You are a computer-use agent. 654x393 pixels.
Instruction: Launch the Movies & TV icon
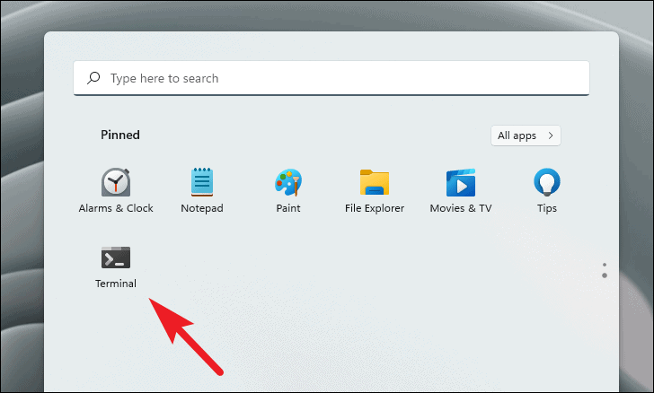(x=461, y=182)
